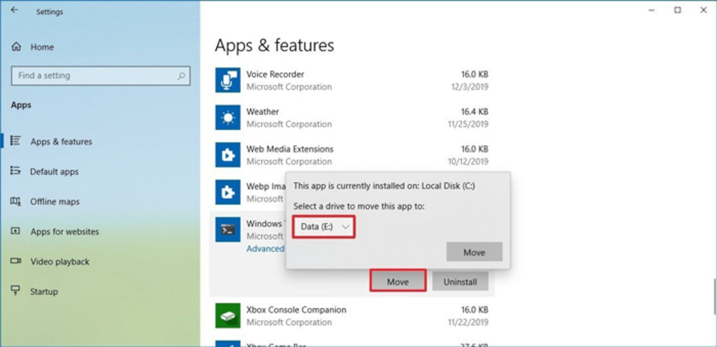The height and width of the screenshot is (347, 717).
Task: Minimize the Settings window
Action: click(652, 10)
